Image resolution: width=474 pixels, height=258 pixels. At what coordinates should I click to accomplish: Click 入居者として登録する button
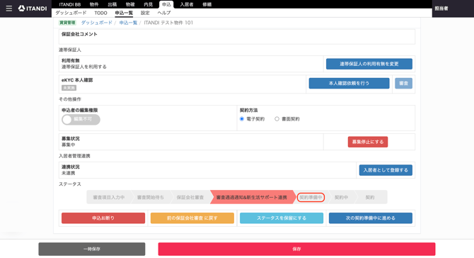click(x=386, y=170)
